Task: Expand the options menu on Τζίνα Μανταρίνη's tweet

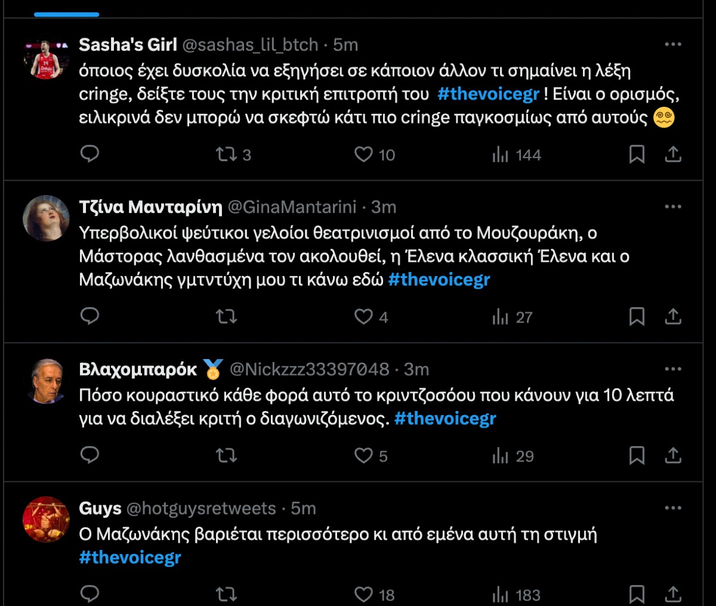Action: [674, 206]
